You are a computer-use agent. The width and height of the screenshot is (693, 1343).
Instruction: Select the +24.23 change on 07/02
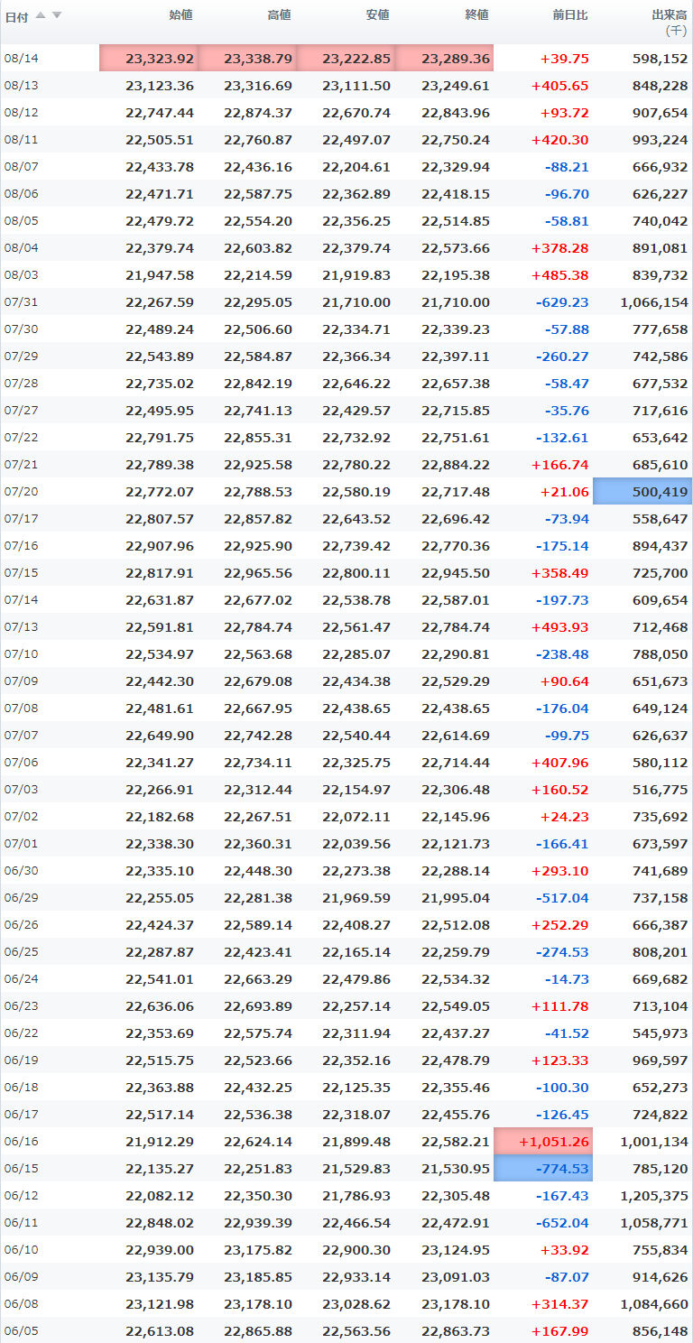pyautogui.click(x=565, y=816)
